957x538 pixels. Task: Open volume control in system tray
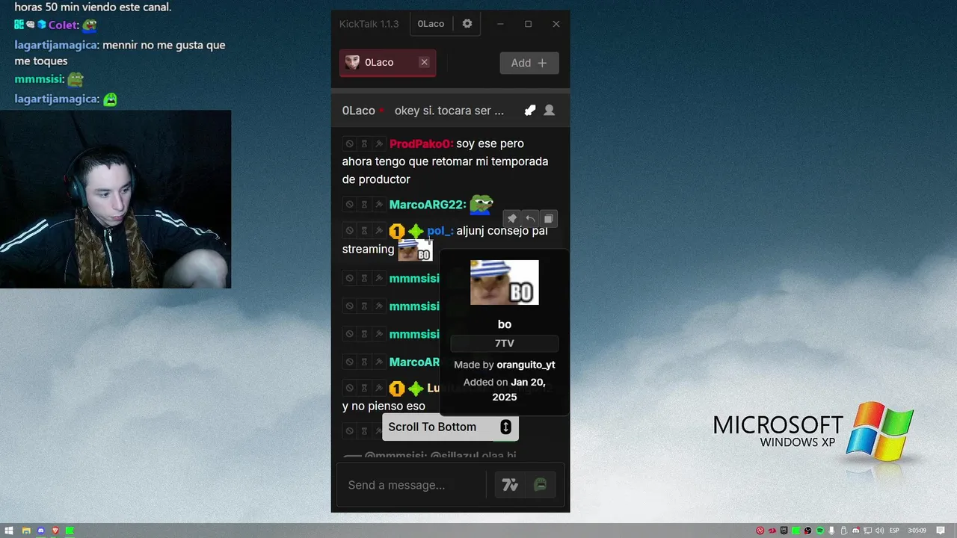pos(880,531)
